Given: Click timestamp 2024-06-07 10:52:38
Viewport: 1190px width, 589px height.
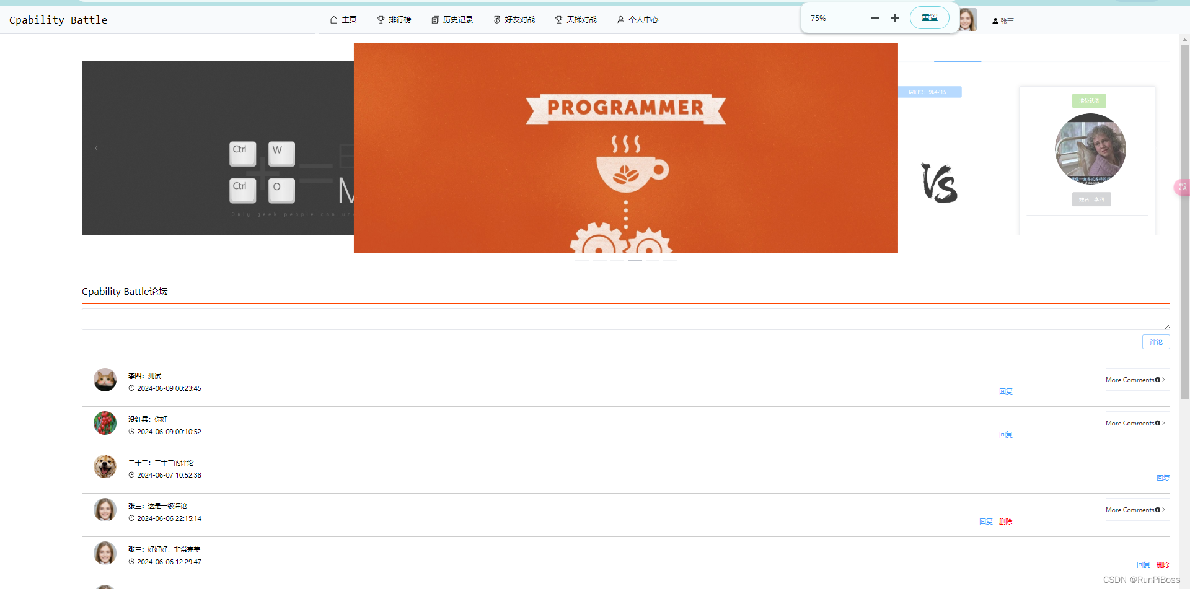Looking at the screenshot, I should (x=169, y=475).
